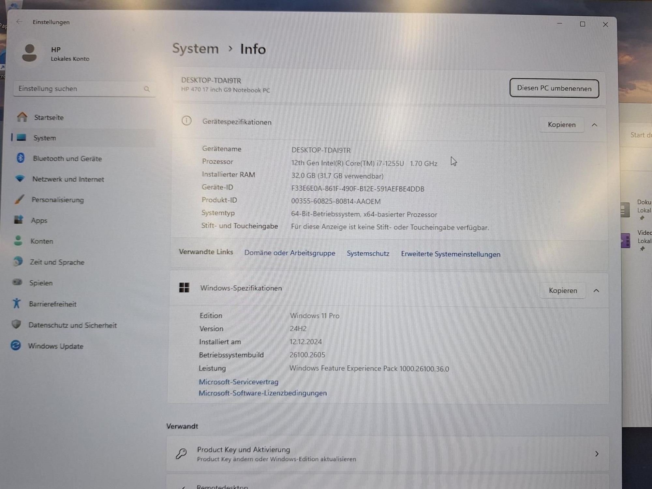Open Systemschutz link
Screen dimensions: 652x489
pos(368,253)
